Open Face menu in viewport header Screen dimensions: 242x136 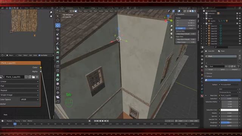click(111, 11)
